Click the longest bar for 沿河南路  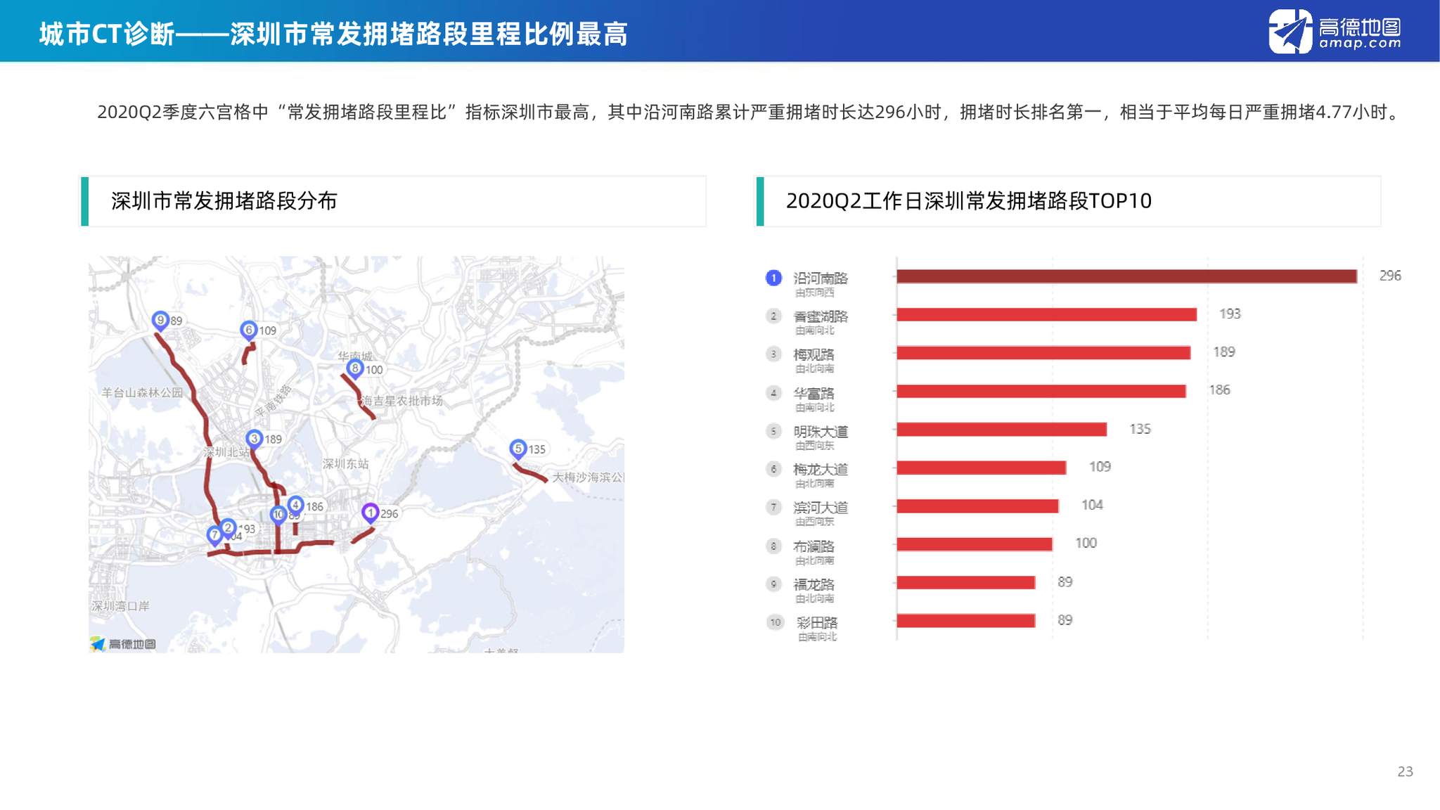[1125, 276]
